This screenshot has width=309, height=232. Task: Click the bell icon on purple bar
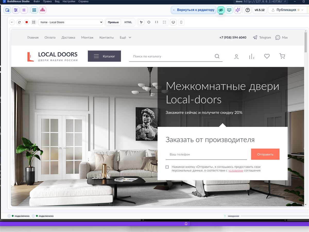(186, 224)
